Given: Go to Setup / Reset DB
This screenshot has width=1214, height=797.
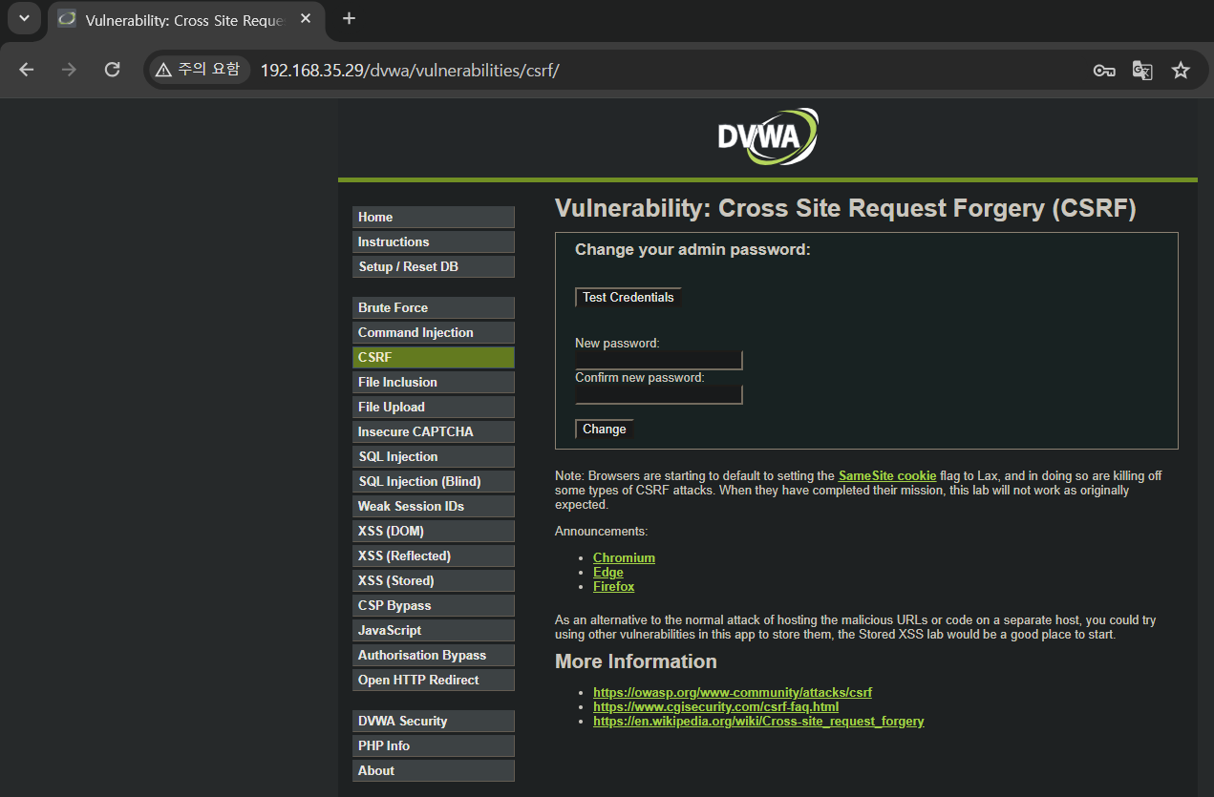Looking at the screenshot, I should [x=433, y=267].
